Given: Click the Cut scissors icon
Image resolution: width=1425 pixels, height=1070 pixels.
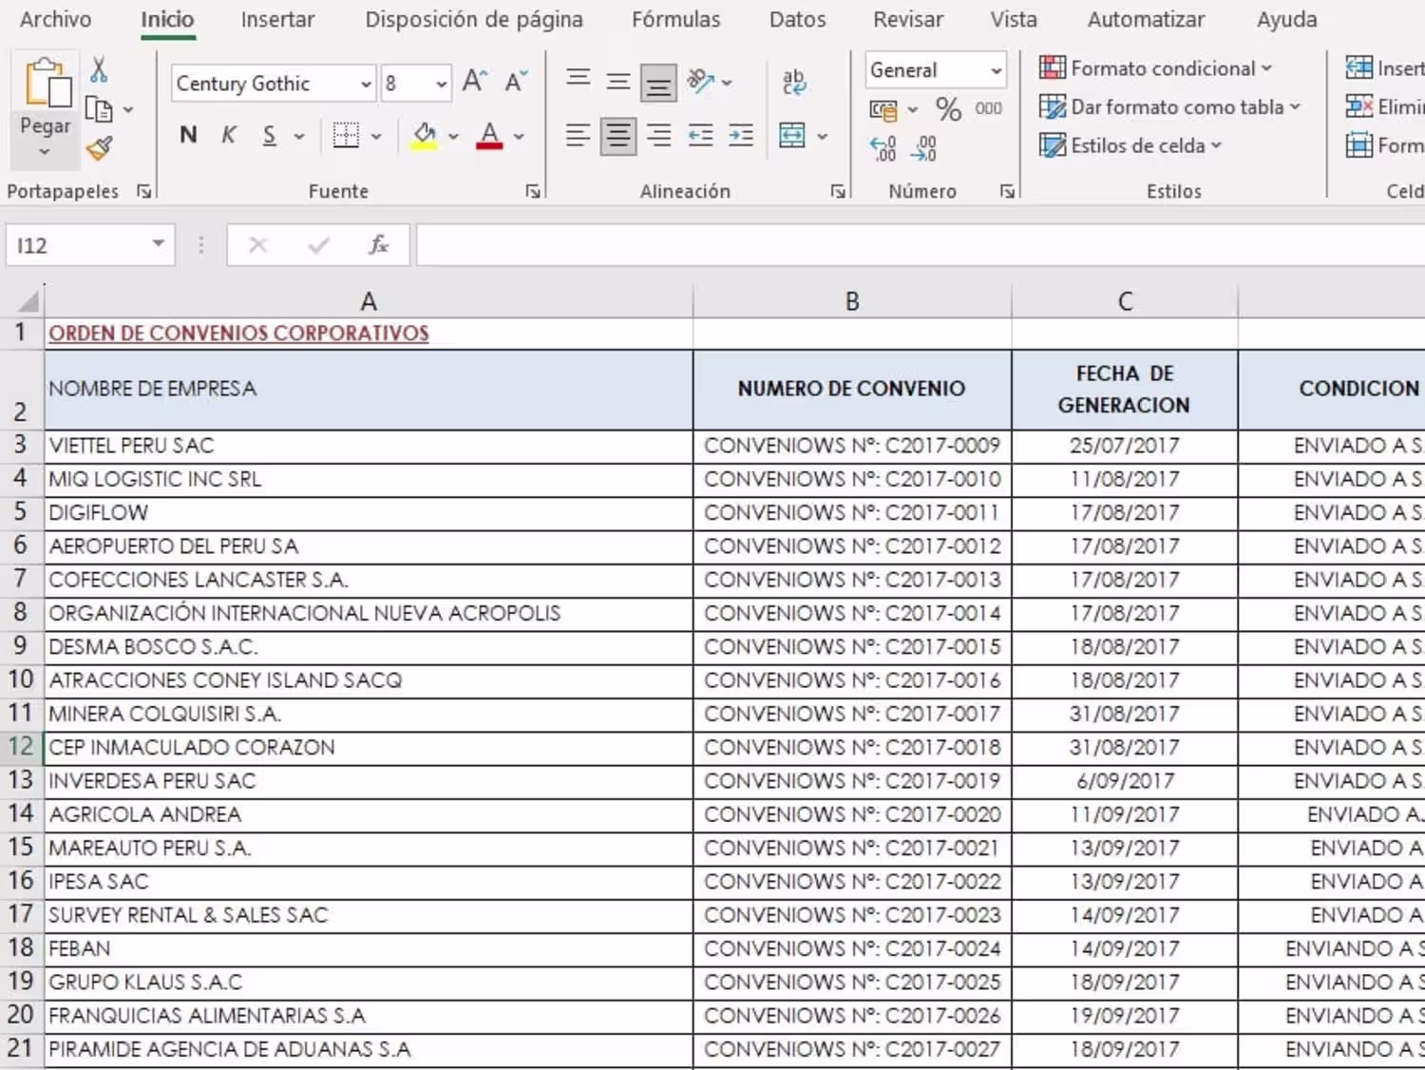Looking at the screenshot, I should [99, 69].
